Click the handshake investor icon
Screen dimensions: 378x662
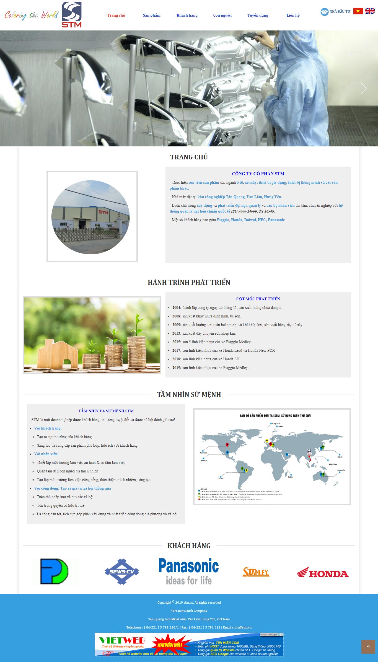pos(324,12)
